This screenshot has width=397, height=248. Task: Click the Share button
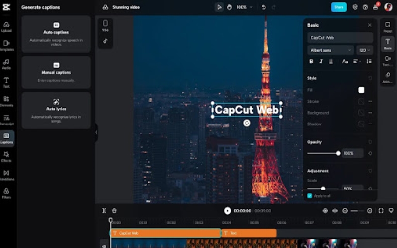[339, 7]
